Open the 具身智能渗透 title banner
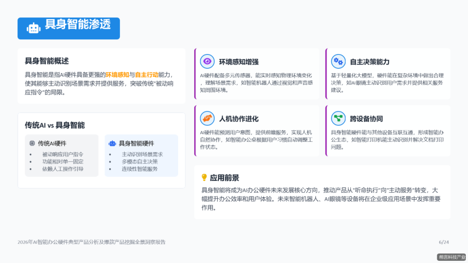 [x=68, y=28]
